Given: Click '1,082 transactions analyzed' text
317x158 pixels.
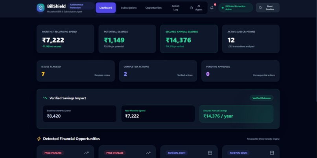Looking at the screenshot, I should pos(241,47).
